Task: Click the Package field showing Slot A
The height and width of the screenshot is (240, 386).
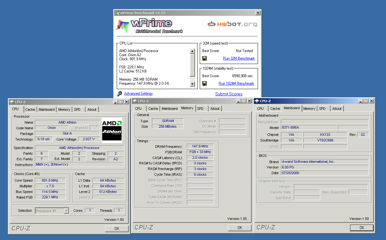Action: pos(67,133)
